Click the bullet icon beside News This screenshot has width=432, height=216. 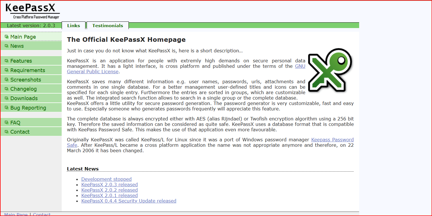coord(7,46)
